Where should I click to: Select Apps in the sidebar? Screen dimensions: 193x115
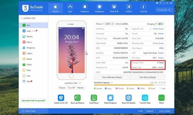(x=33, y=31)
